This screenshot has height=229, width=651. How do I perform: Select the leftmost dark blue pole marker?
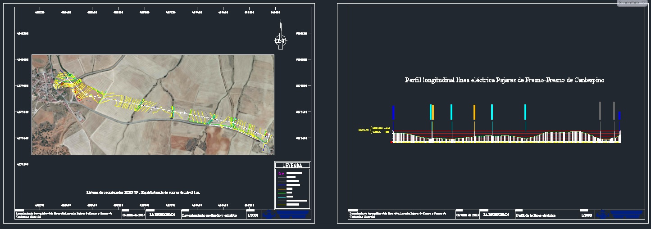click(393, 112)
